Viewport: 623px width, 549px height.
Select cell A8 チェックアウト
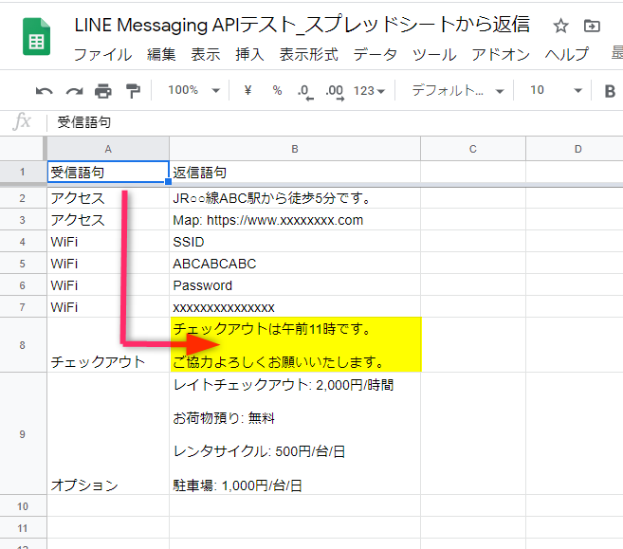(108, 345)
